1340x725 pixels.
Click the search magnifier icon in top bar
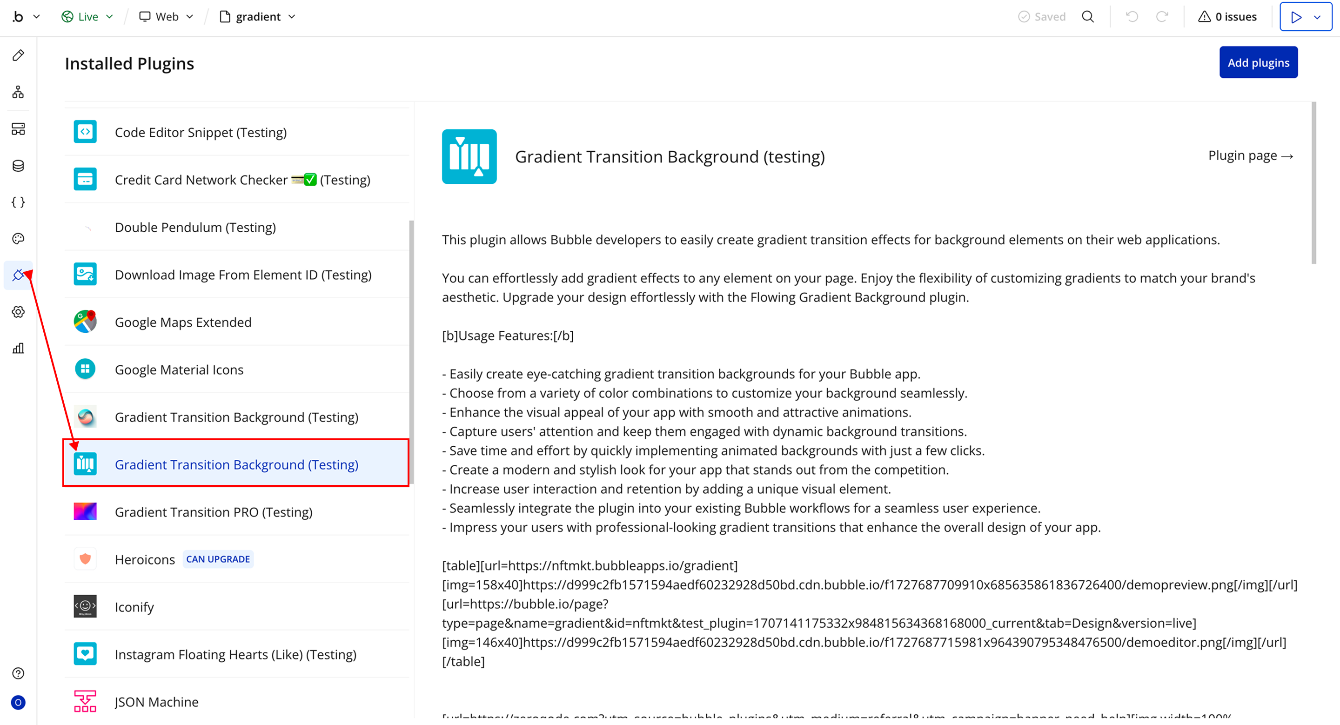[1088, 17]
